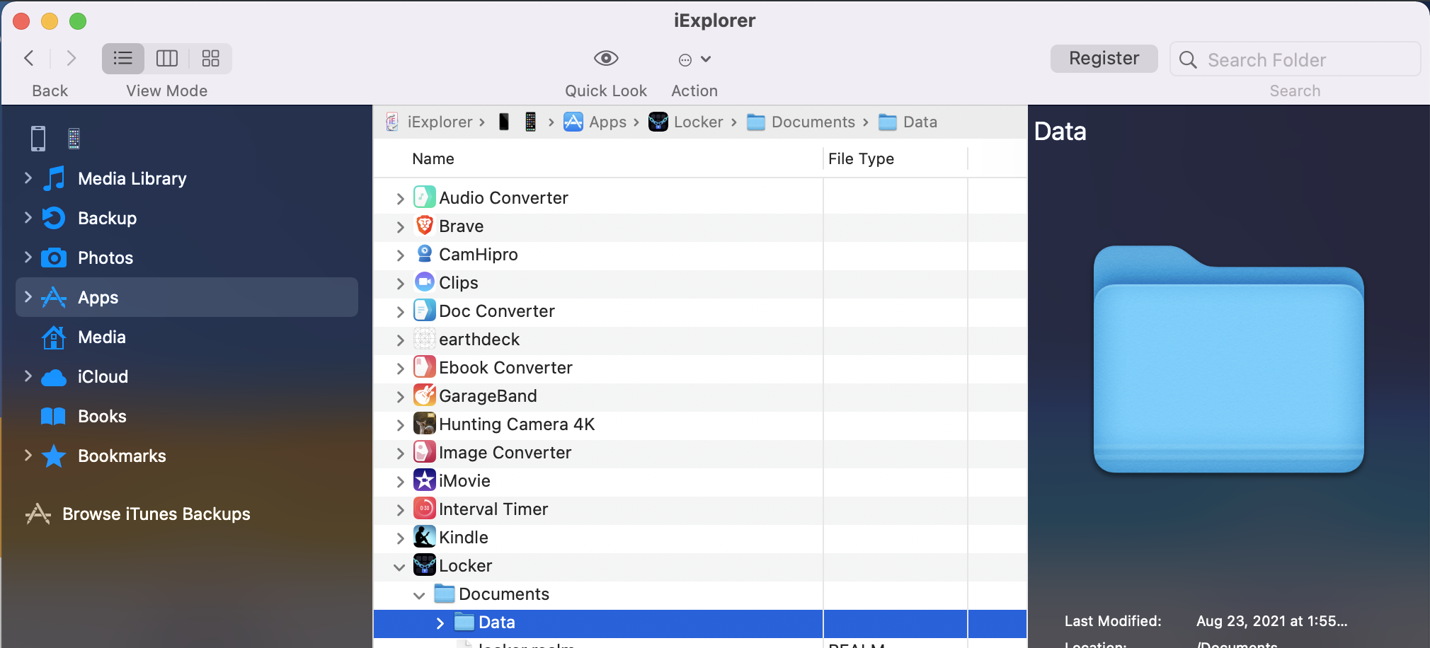The height and width of the screenshot is (648, 1430).
Task: Go forward using the Forward arrow
Action: 71,58
